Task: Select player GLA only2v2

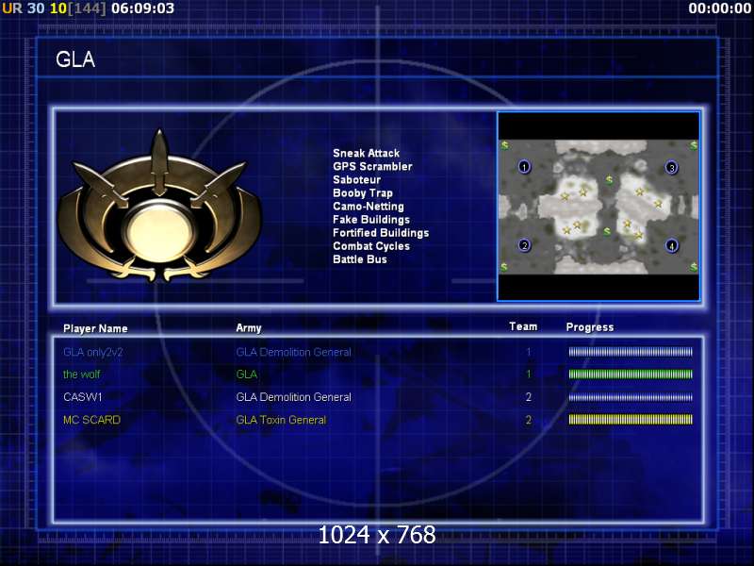Action: pos(92,352)
